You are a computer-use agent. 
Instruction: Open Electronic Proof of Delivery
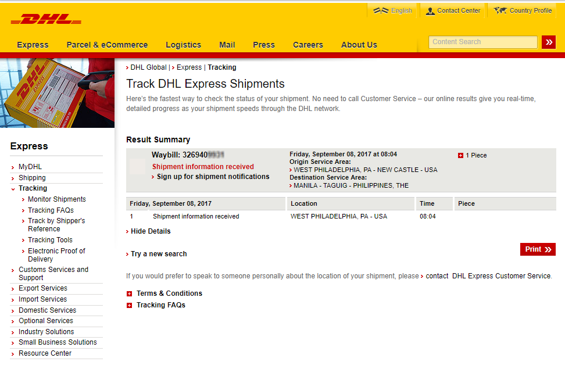tap(56, 255)
